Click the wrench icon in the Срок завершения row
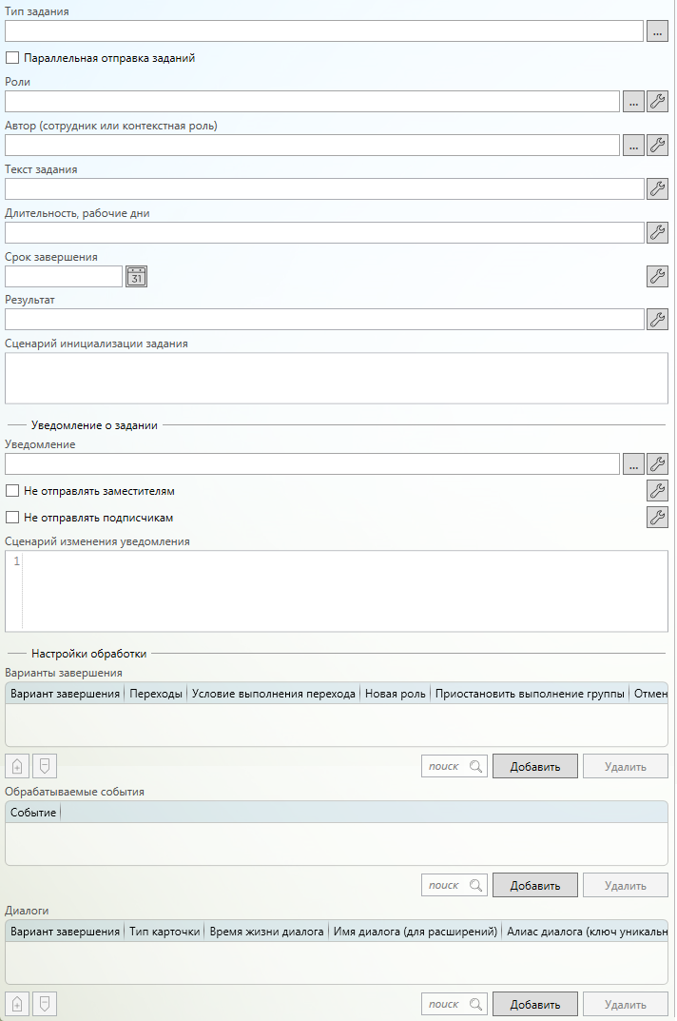 pos(657,276)
